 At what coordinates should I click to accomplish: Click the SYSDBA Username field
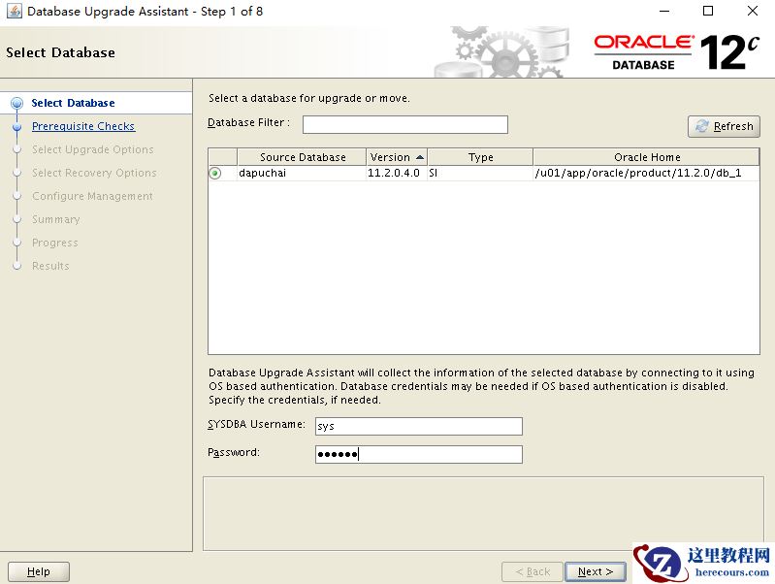pos(419,426)
